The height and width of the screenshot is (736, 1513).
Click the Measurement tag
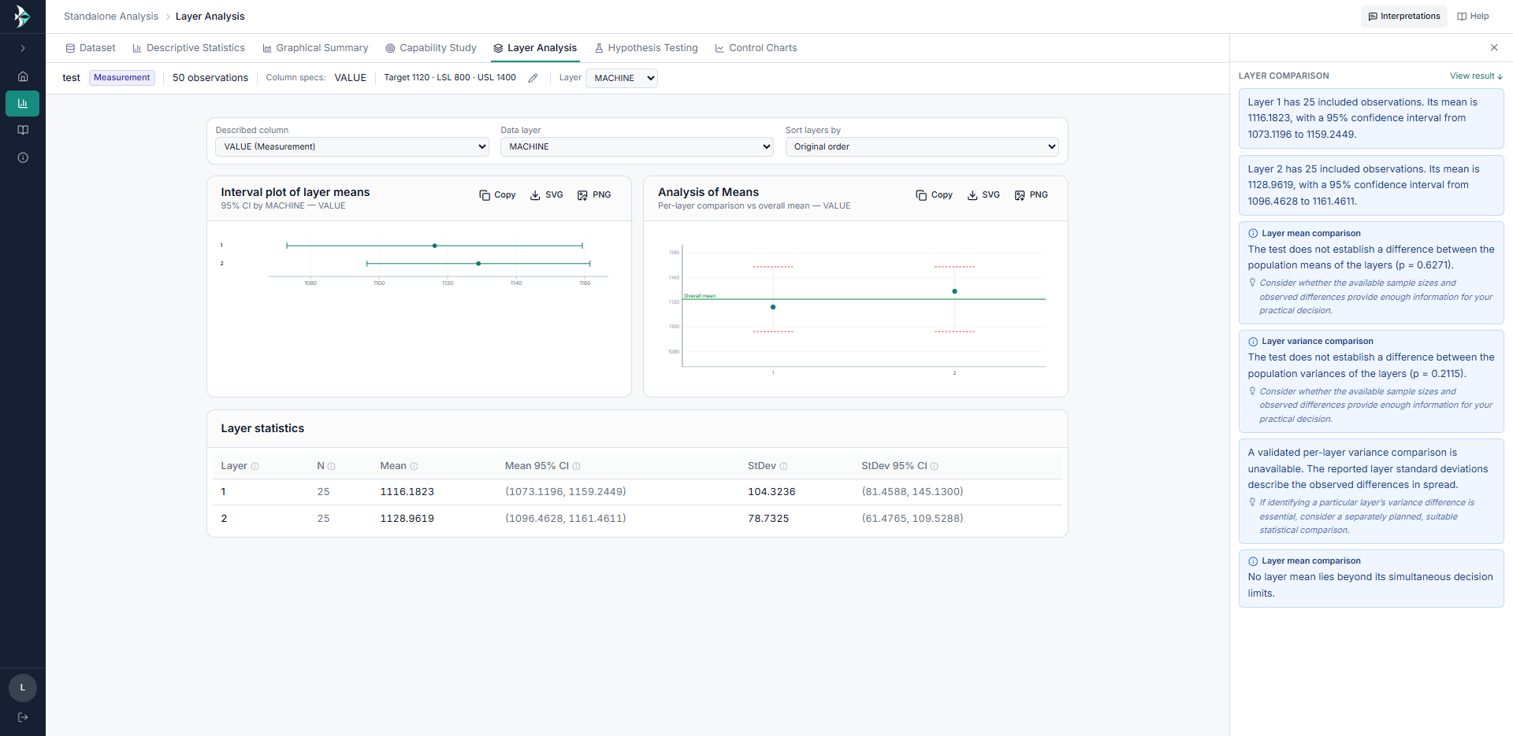(121, 78)
